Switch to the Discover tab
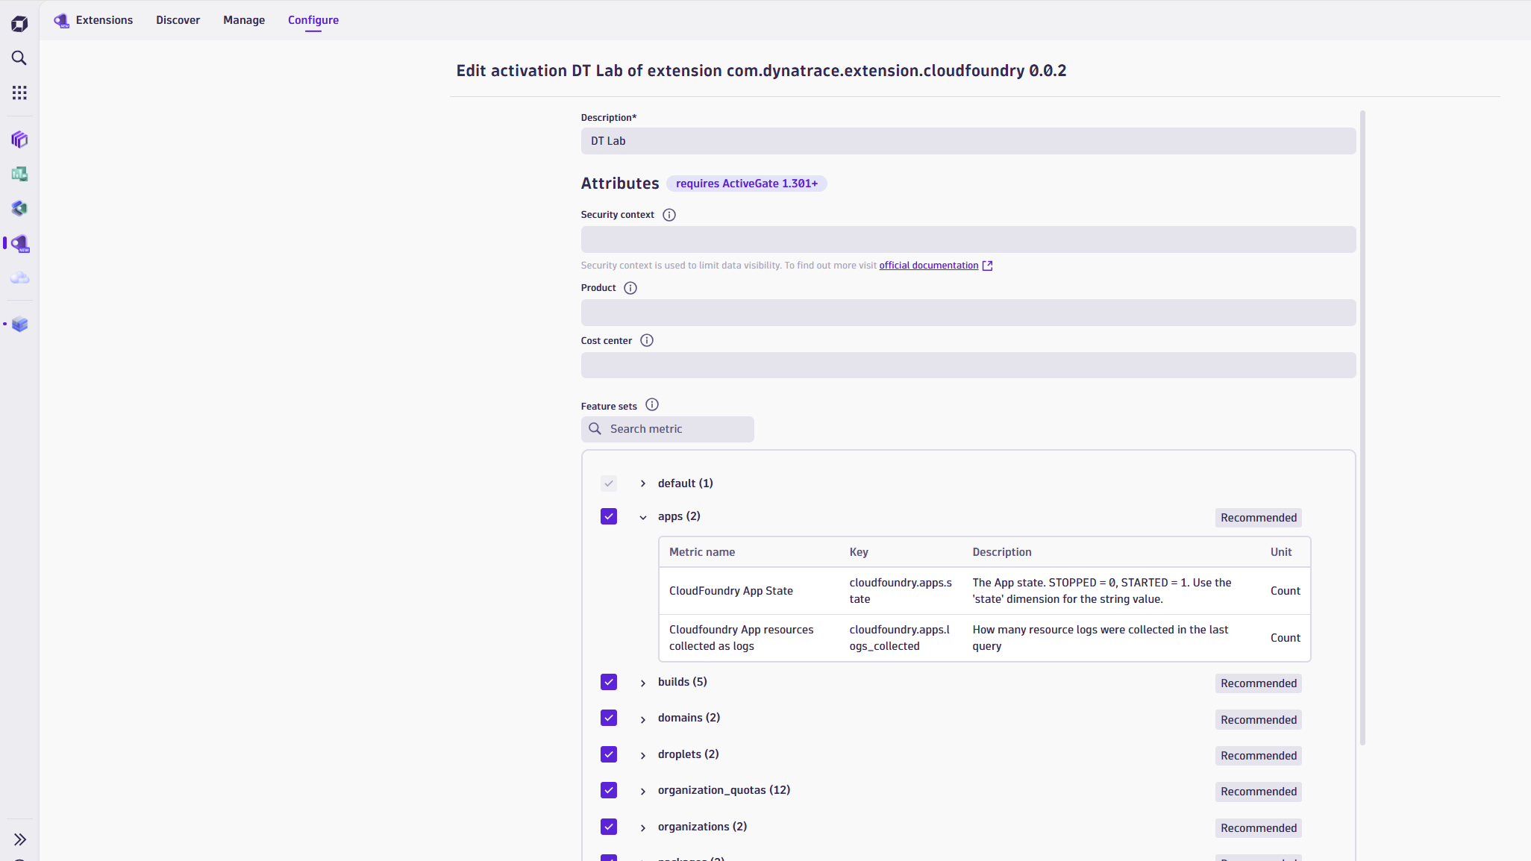Image resolution: width=1531 pixels, height=861 pixels. (178, 20)
